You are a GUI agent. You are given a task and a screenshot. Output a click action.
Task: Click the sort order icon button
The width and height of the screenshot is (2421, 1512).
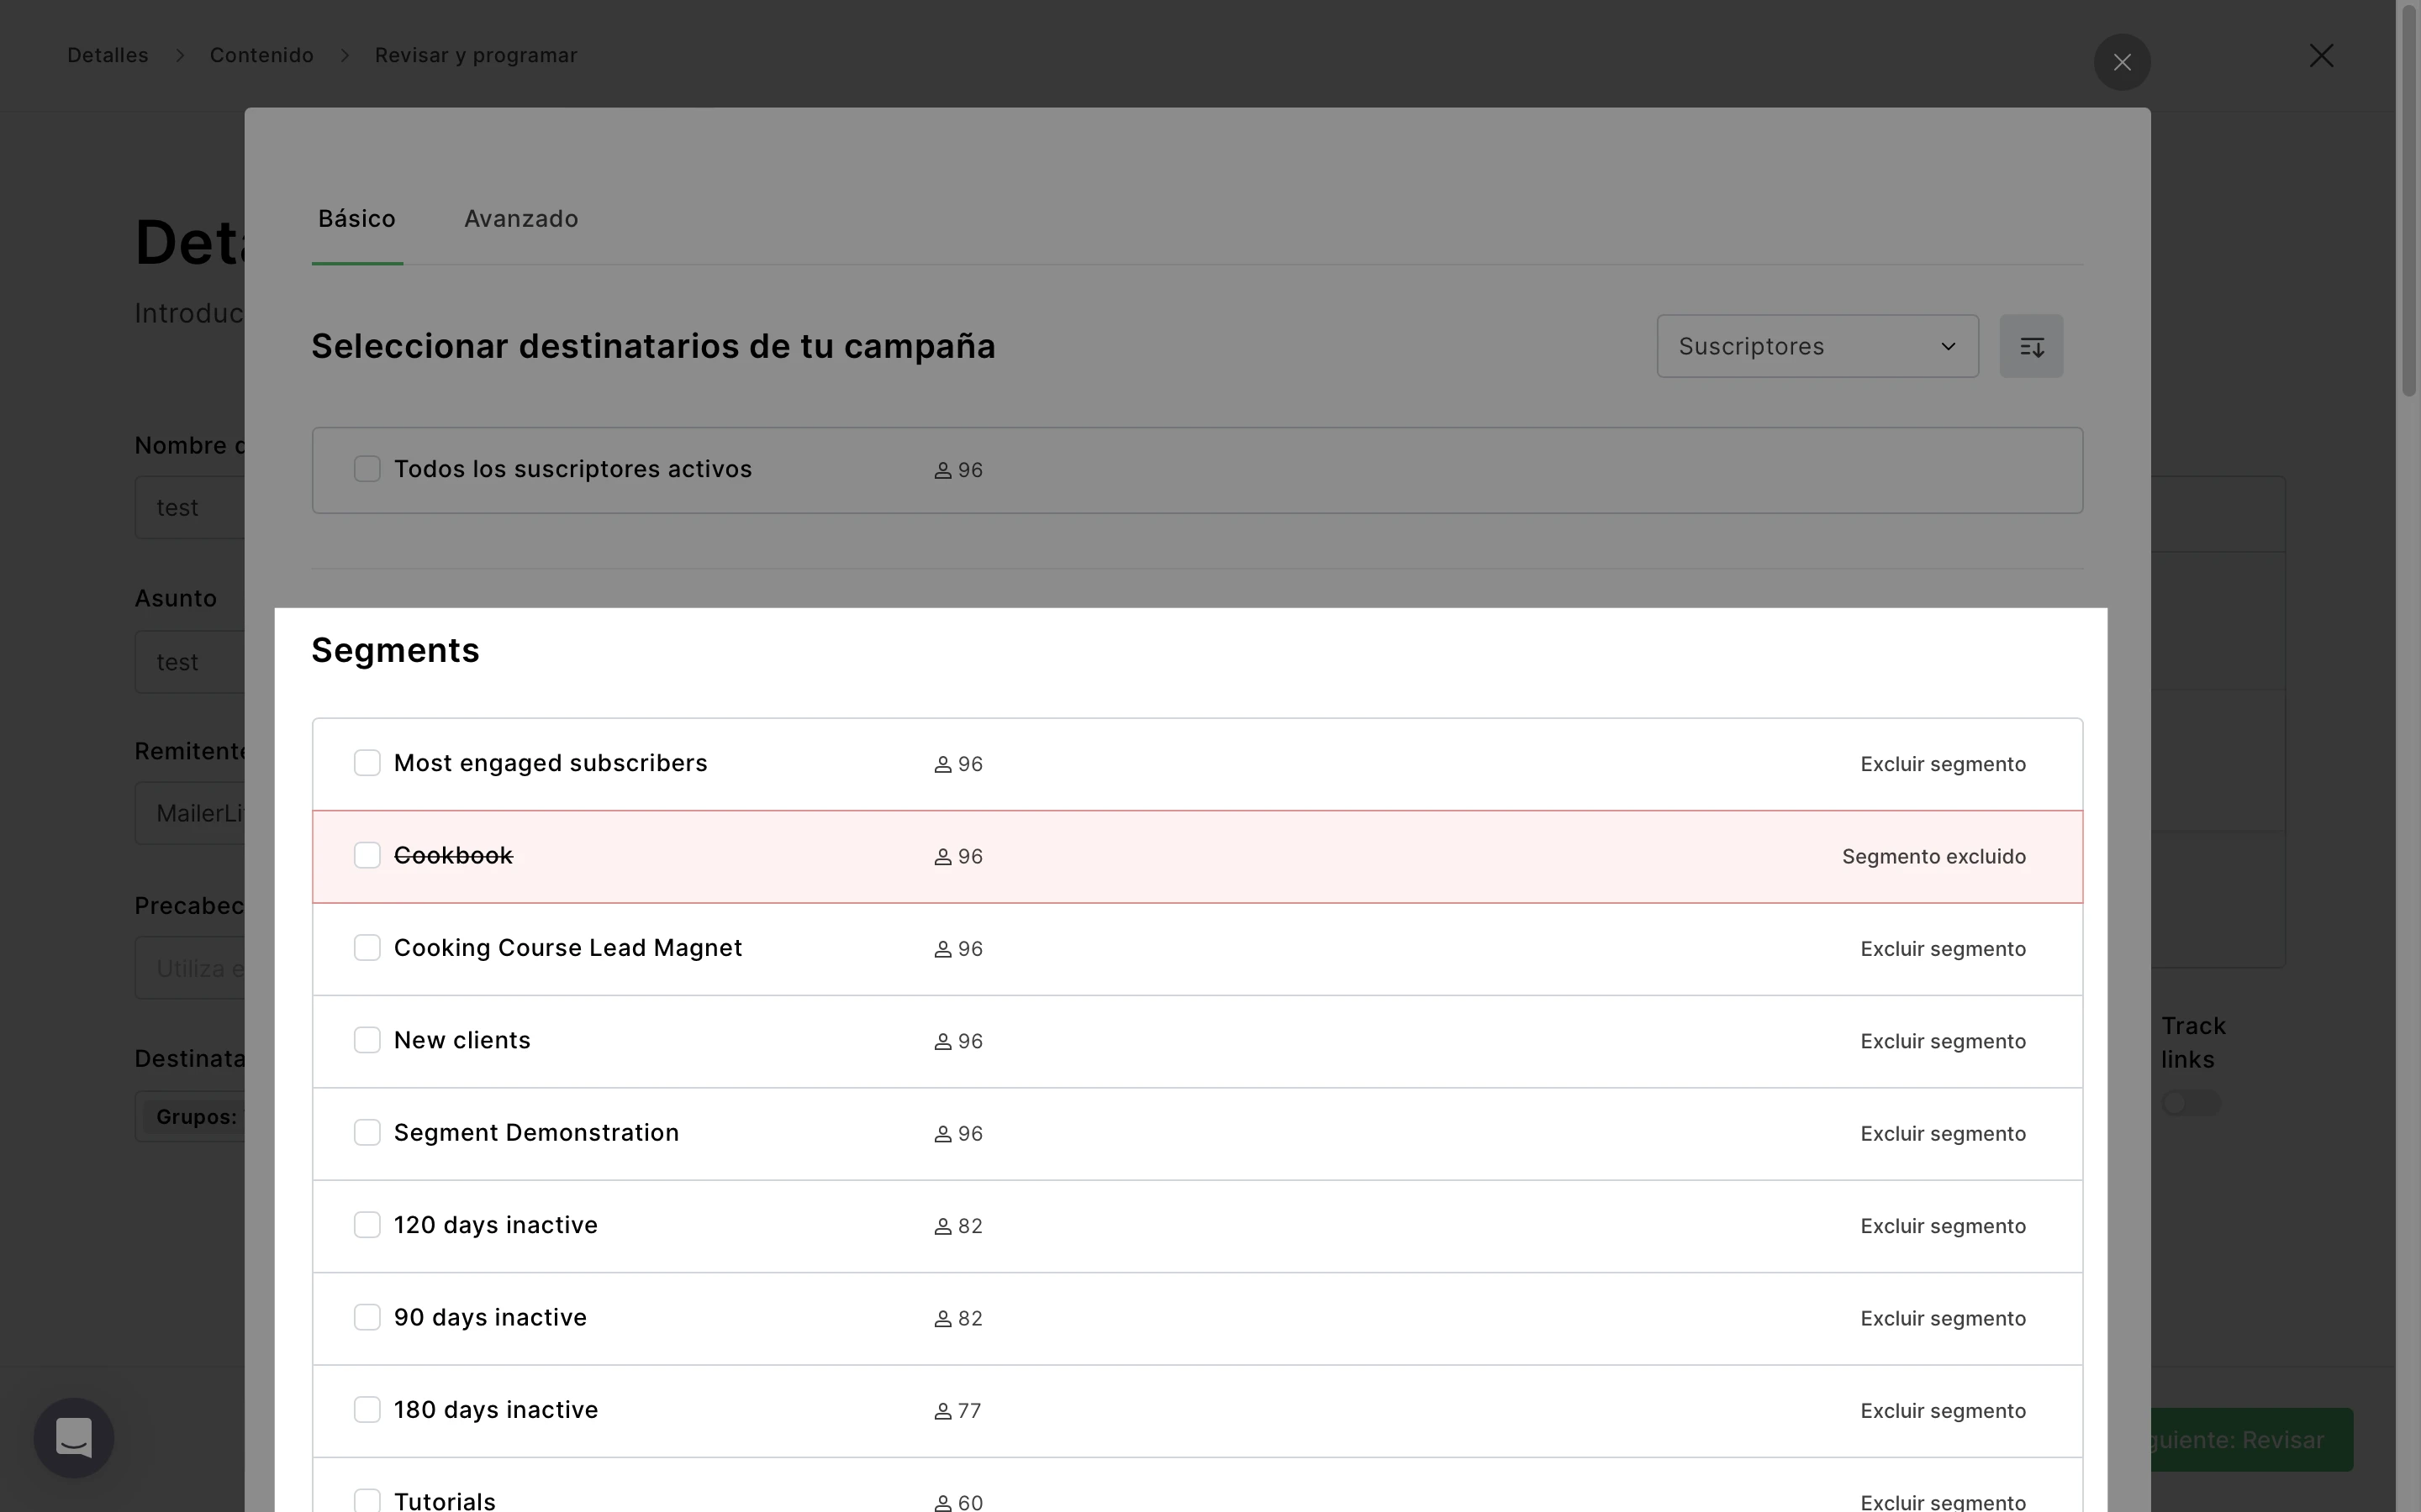coord(2030,346)
